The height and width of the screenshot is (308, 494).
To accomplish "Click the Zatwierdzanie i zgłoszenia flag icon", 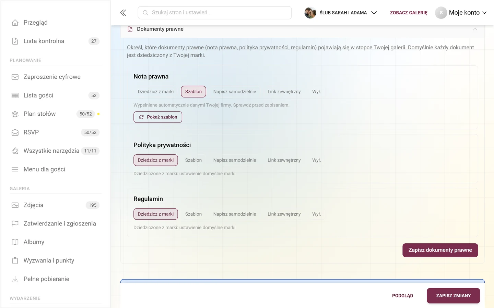I will [15, 224].
